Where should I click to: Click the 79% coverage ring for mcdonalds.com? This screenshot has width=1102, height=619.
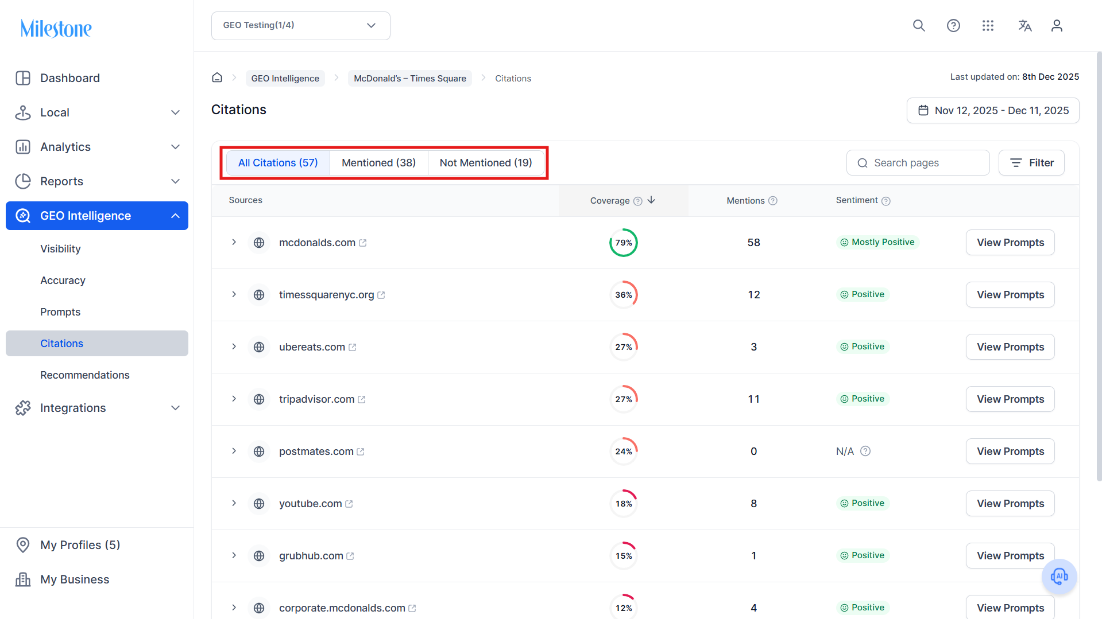[624, 243]
